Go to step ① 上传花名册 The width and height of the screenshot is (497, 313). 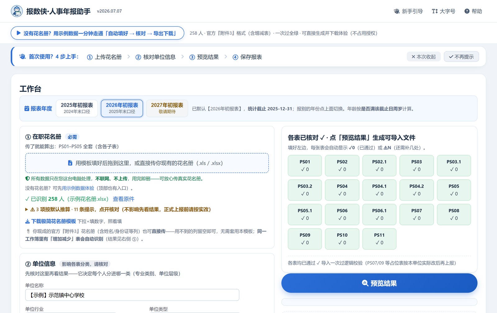click(x=104, y=57)
